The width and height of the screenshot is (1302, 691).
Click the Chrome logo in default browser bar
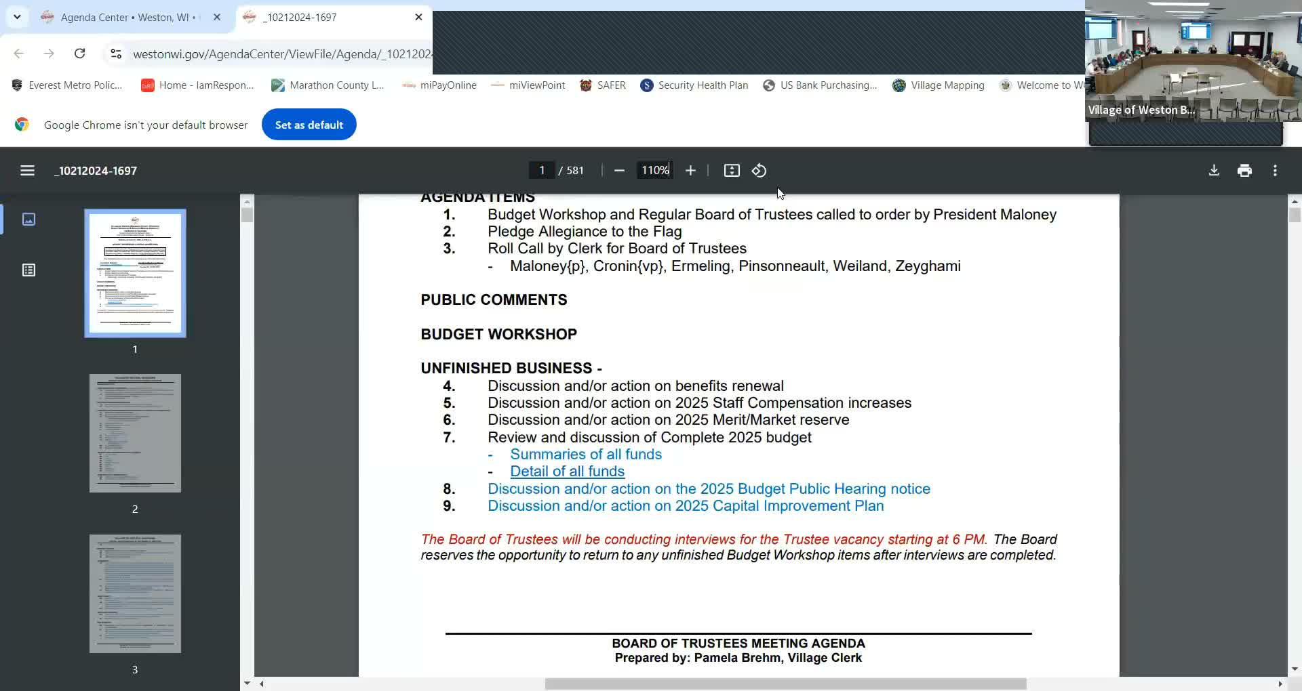point(22,125)
